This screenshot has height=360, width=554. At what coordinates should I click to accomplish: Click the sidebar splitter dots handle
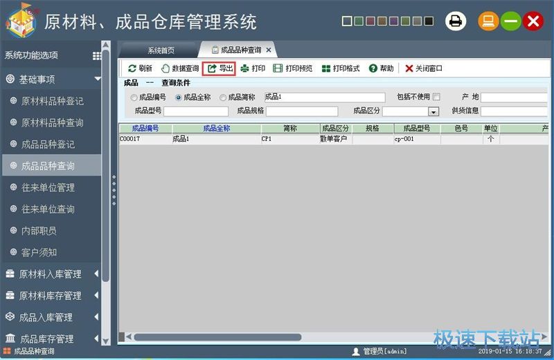coord(114,190)
